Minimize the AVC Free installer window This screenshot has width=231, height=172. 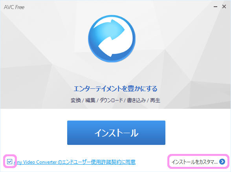[216, 7]
